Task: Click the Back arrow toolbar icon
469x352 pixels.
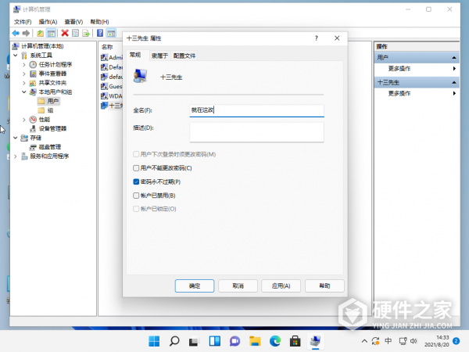Action: pos(16,33)
